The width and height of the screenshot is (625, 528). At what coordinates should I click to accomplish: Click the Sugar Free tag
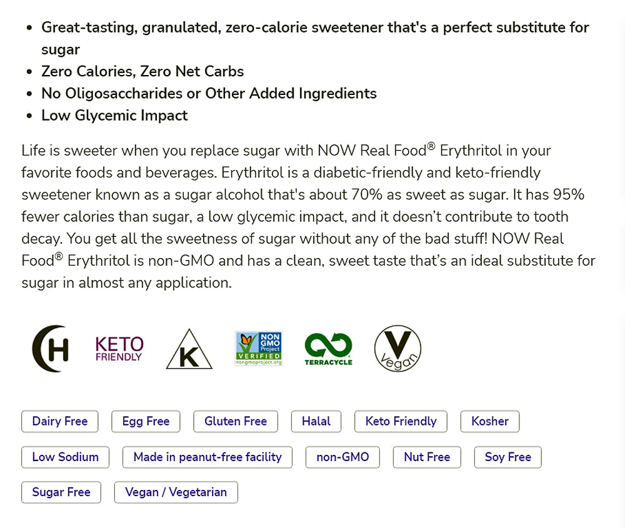61,492
